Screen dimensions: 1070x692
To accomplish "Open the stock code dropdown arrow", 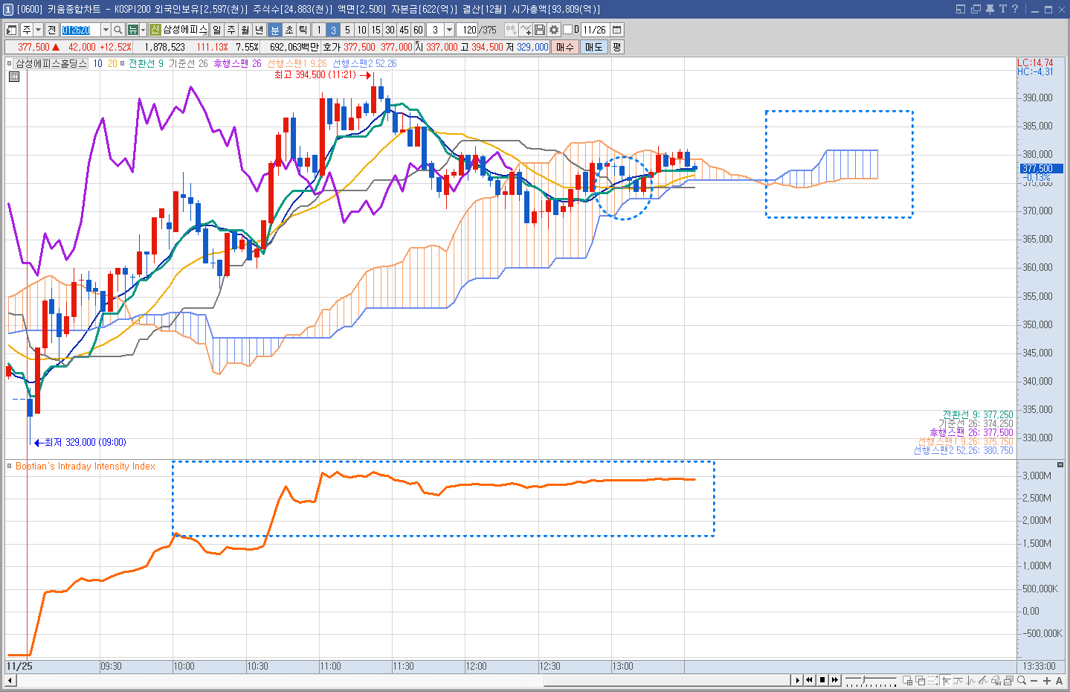I will [106, 30].
